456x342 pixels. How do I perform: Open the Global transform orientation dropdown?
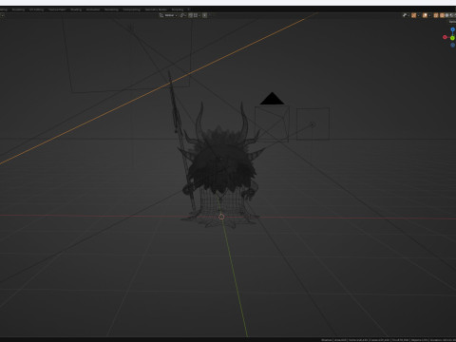click(x=169, y=15)
